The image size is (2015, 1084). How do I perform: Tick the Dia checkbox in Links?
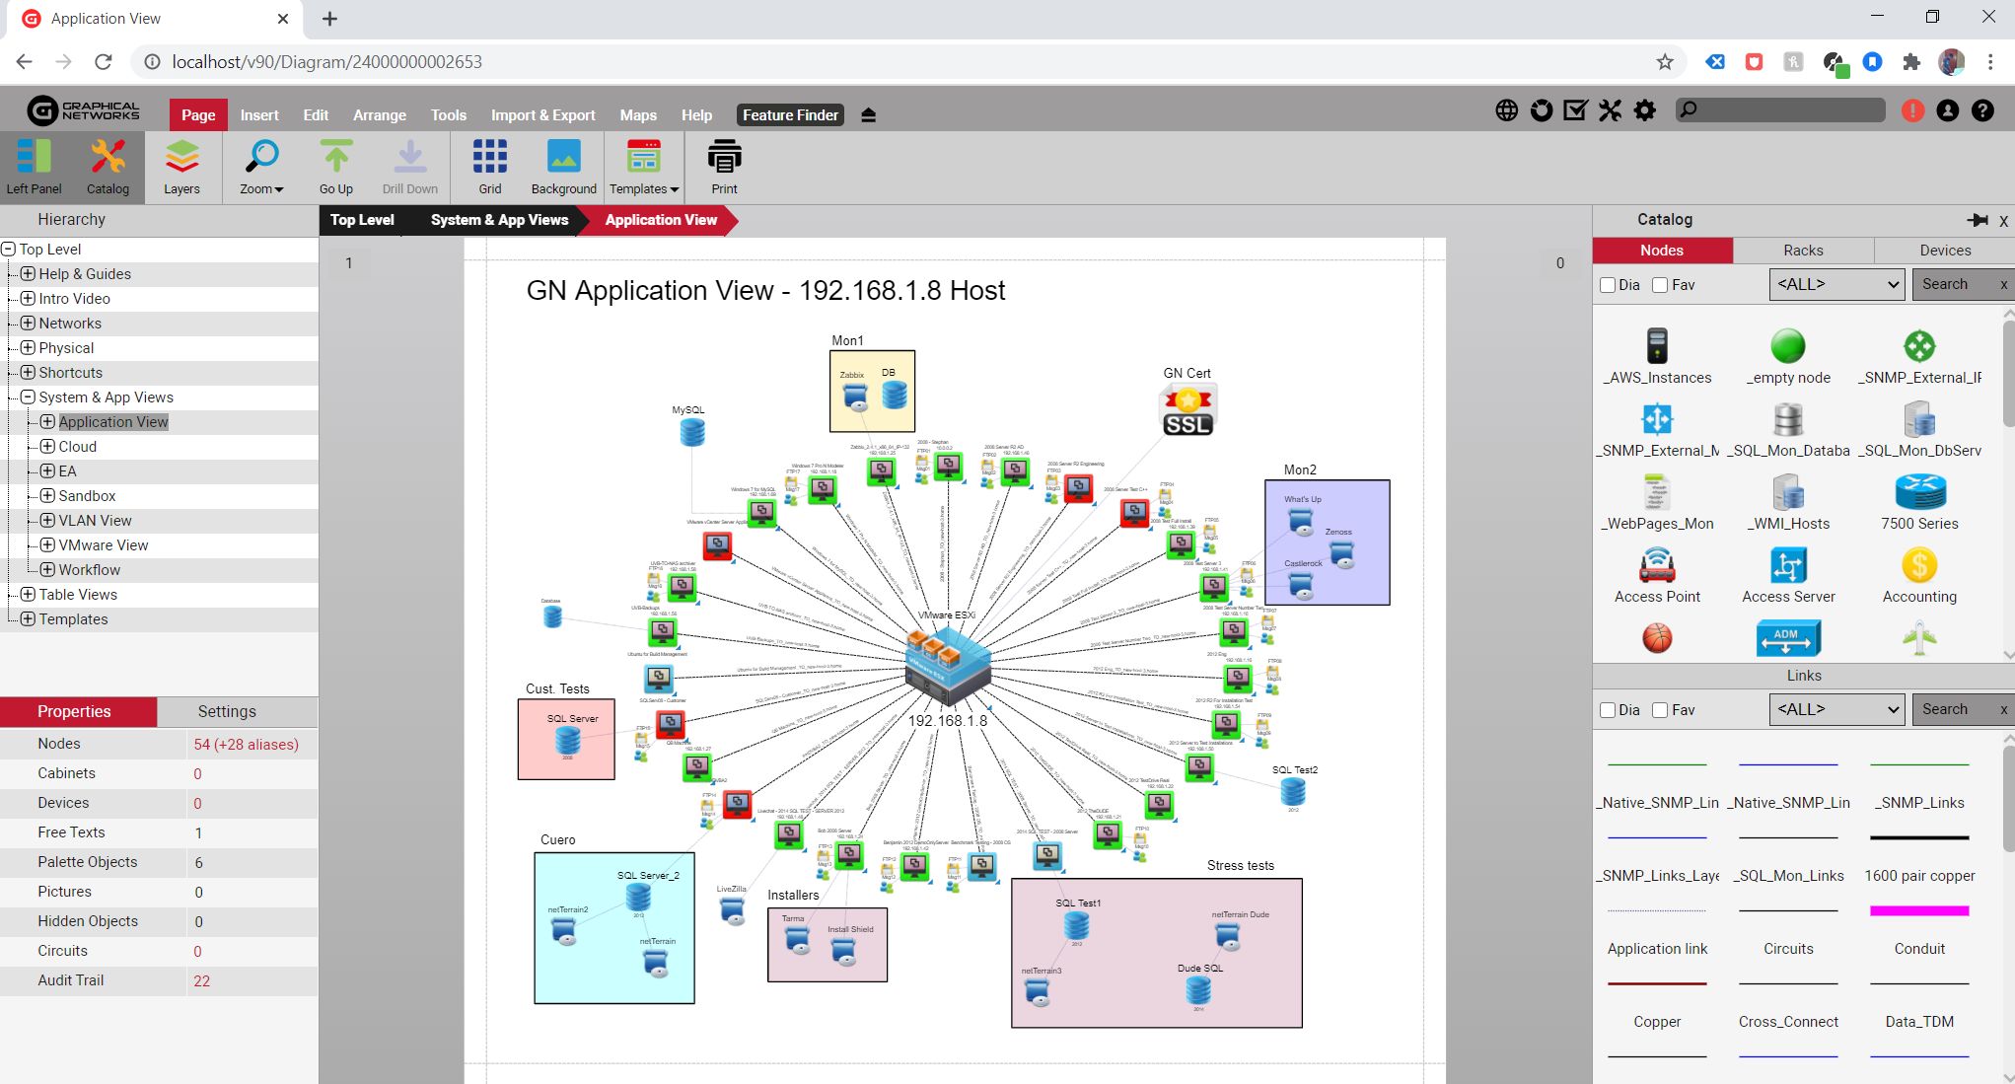(1608, 710)
